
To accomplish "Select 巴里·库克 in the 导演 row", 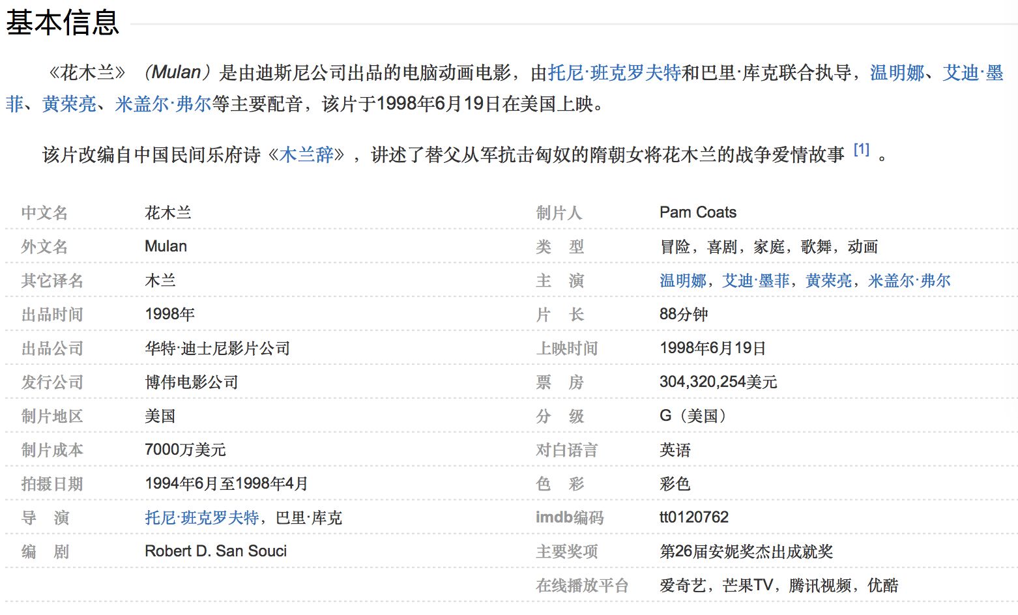I will point(309,518).
